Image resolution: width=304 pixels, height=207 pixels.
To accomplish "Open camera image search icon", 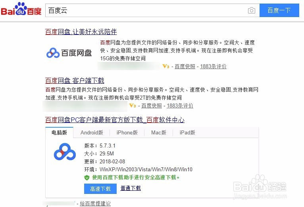I will (252, 10).
